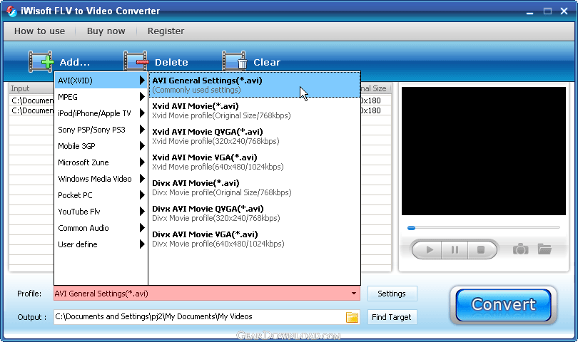Screen dimensions: 578x342
Task: Choose Xvid AVI Movie(*.avi) profile
Action: point(254,110)
